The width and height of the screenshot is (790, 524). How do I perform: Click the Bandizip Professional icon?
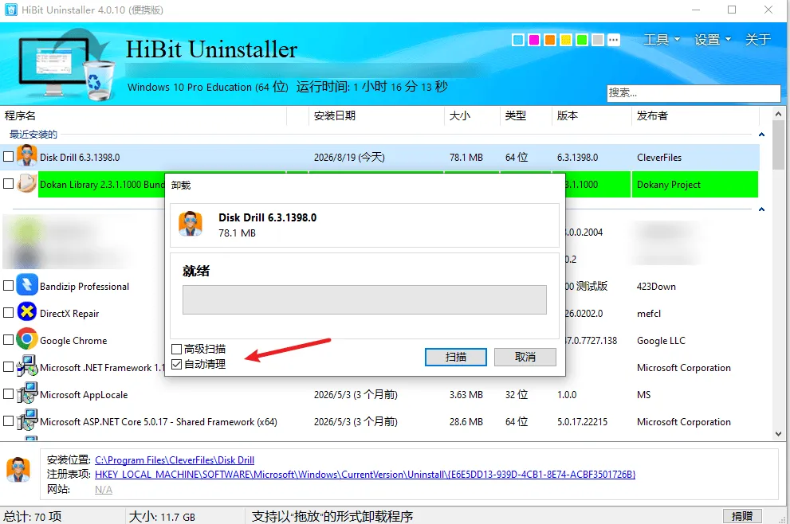pyautogui.click(x=27, y=285)
